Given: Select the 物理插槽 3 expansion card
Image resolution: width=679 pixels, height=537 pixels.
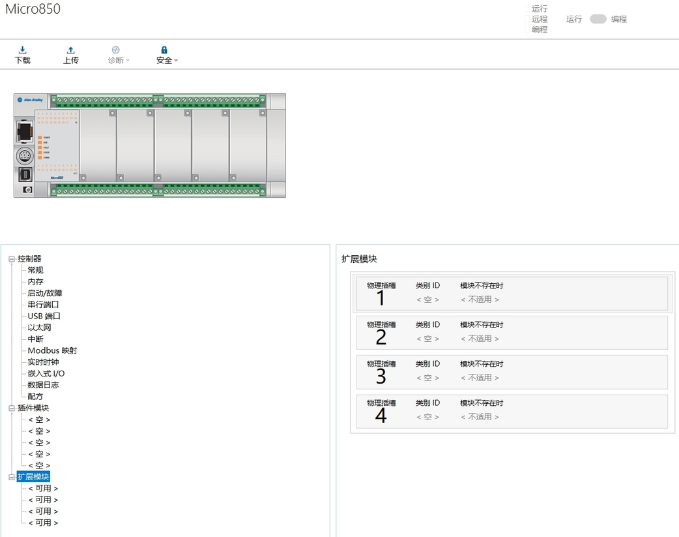Looking at the screenshot, I should coord(512,372).
